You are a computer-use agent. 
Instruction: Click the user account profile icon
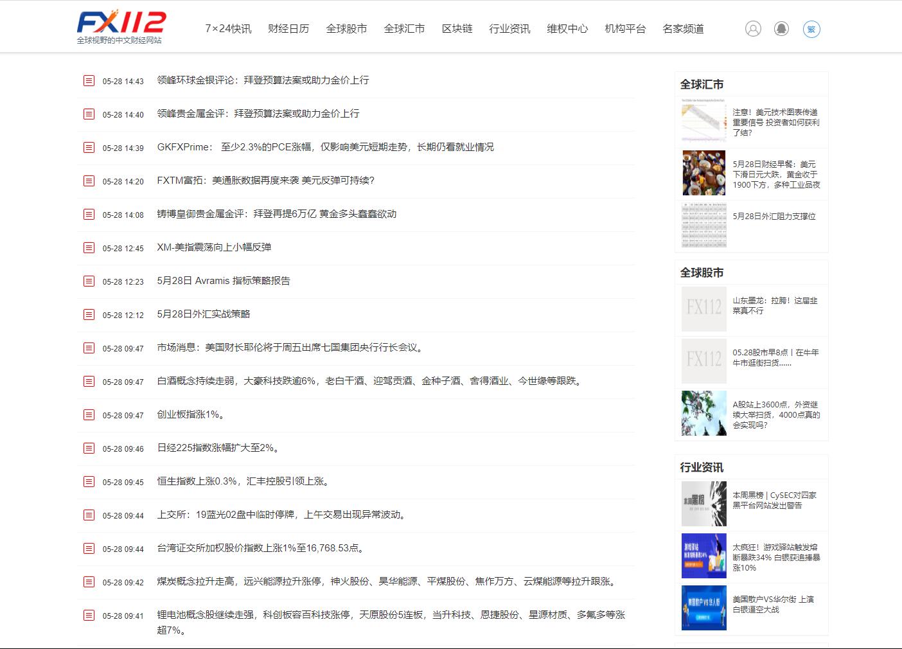click(x=753, y=29)
